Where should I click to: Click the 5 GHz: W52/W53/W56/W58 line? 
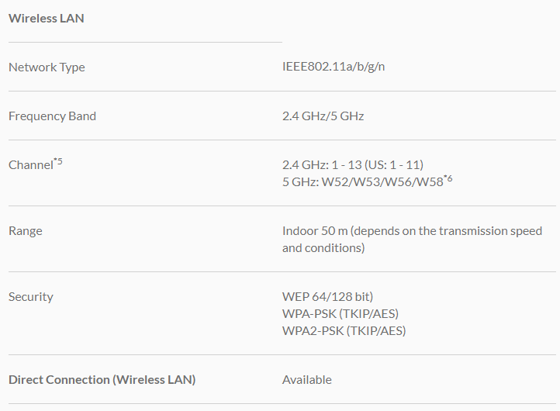362,181
